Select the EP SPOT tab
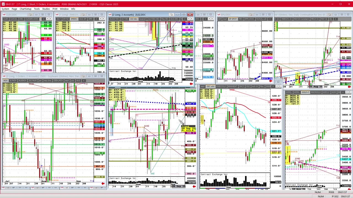The height and width of the screenshot is (198, 353). (232, 19)
